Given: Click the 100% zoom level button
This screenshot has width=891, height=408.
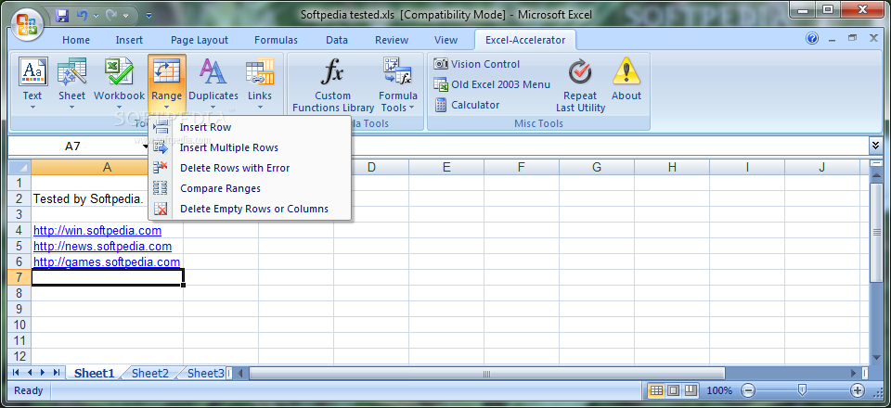Looking at the screenshot, I should [x=720, y=390].
